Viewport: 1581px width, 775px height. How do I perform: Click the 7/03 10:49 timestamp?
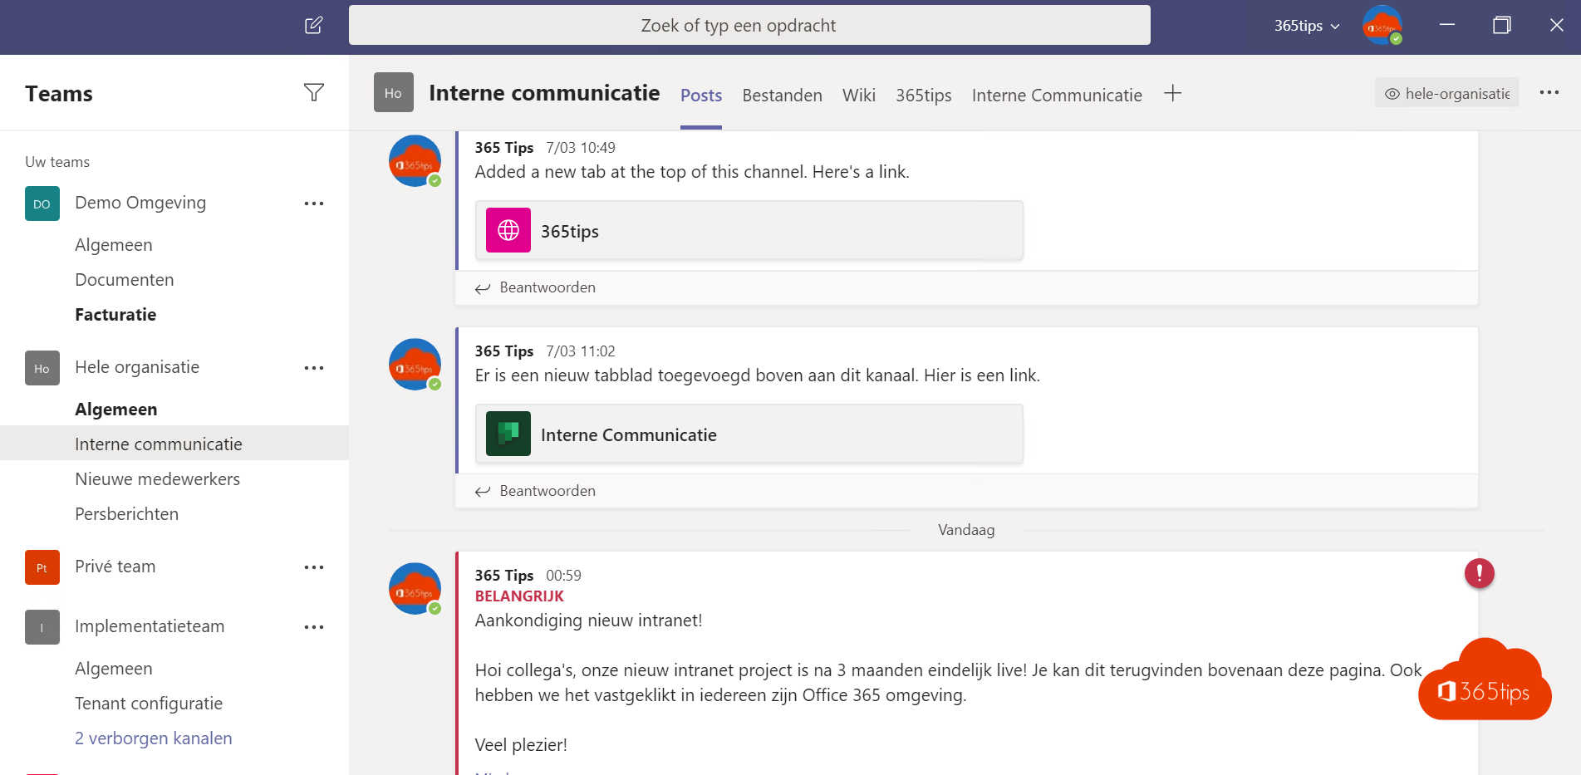[581, 148]
